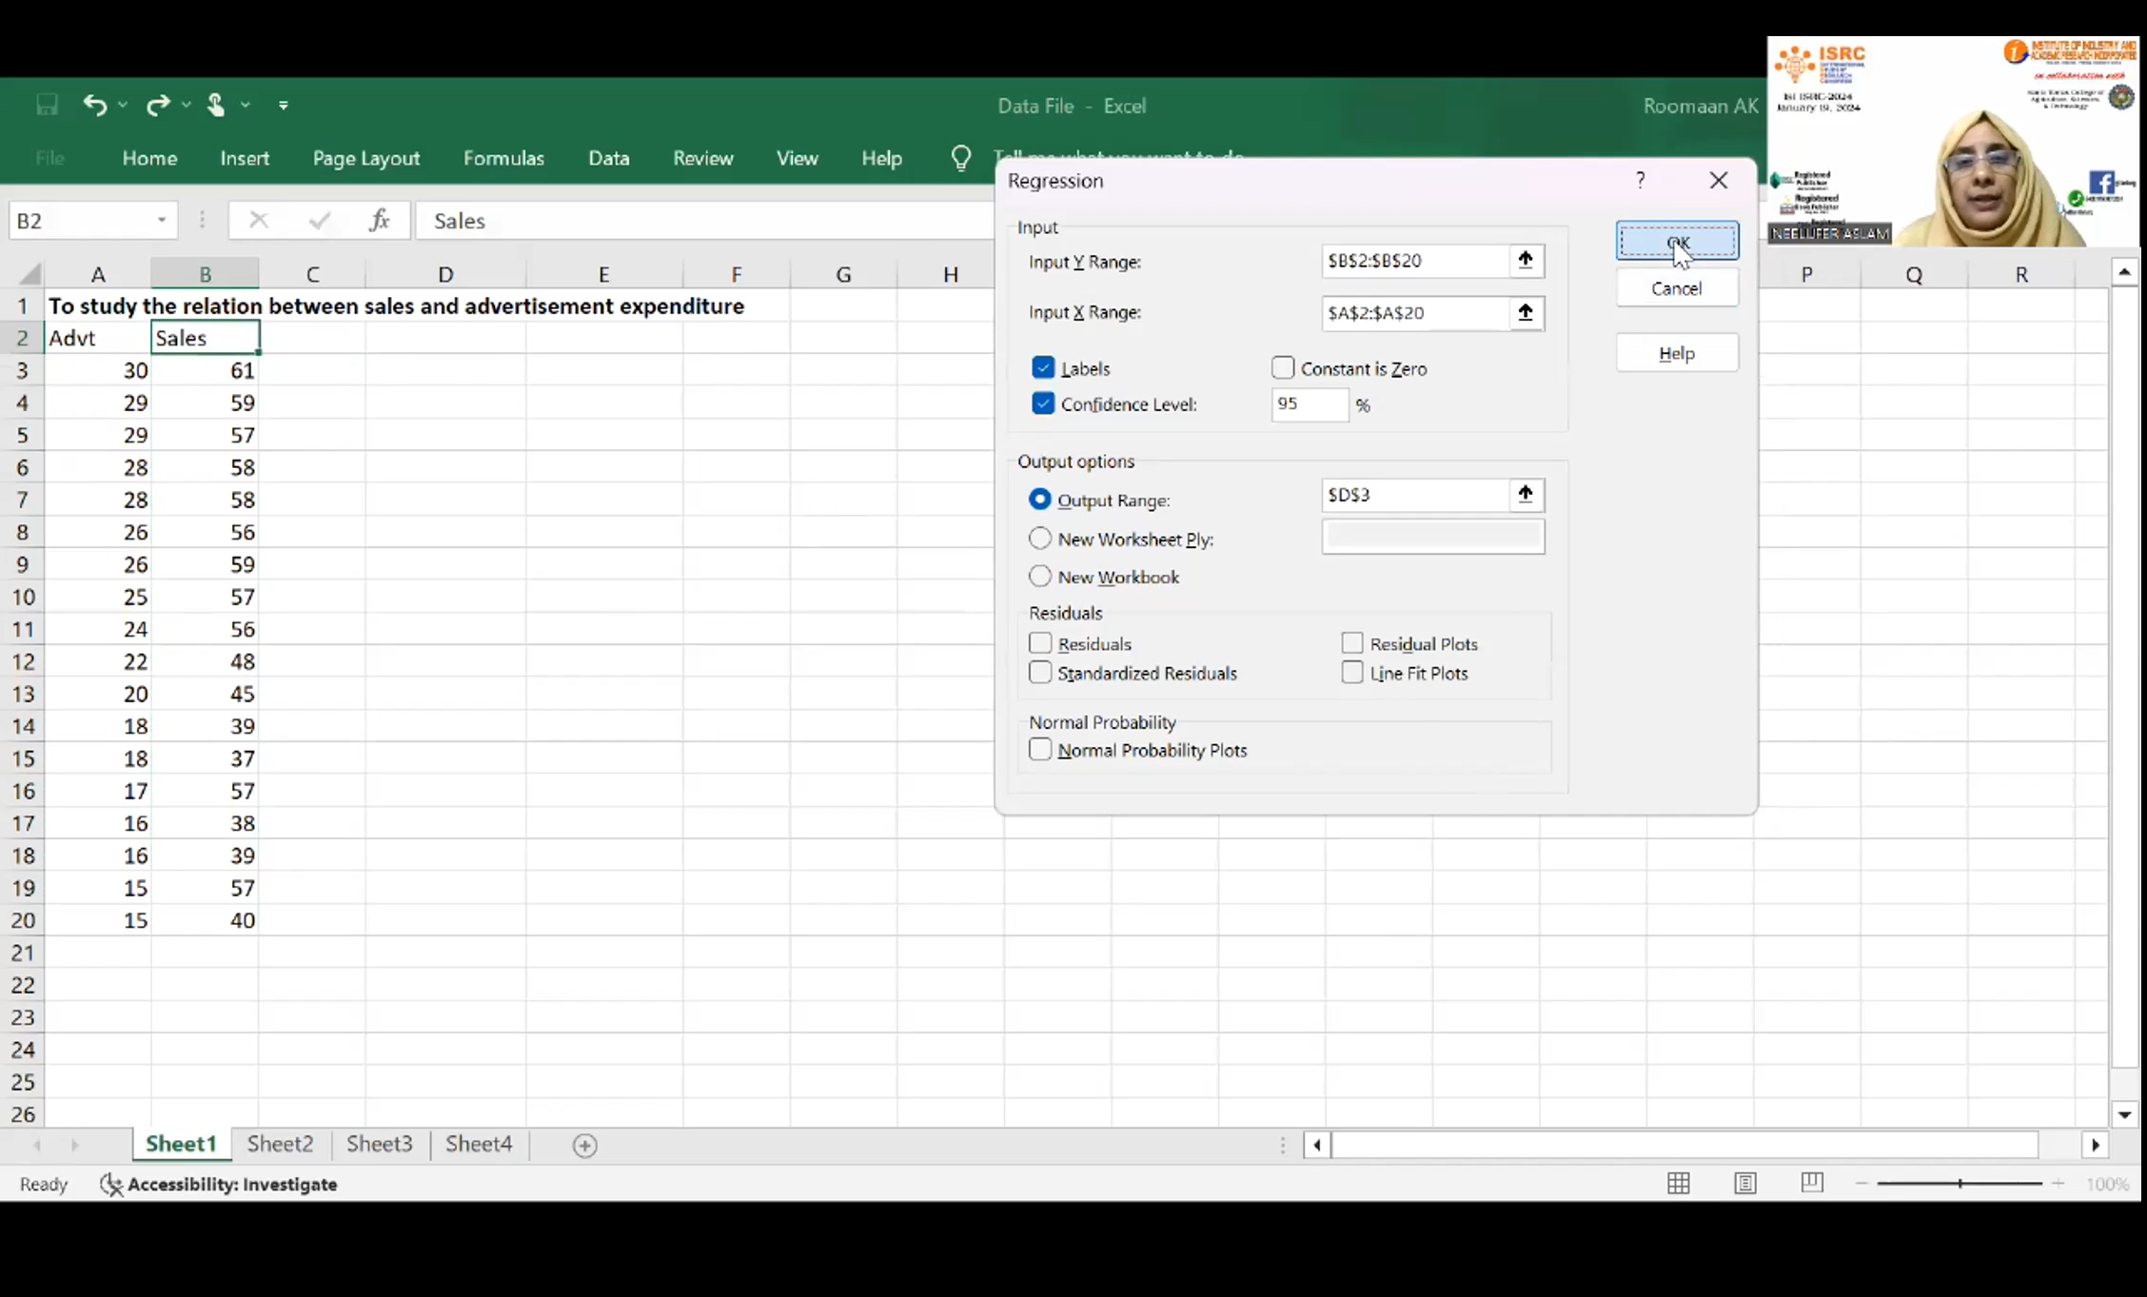Click the Redo arrow icon
Image resolution: width=2147 pixels, height=1297 pixels.
point(157,105)
